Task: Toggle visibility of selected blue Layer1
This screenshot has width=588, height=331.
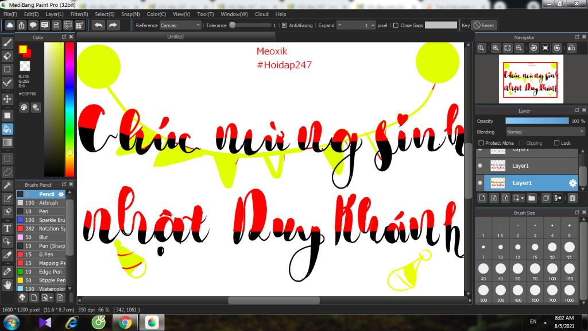Action: click(x=480, y=183)
